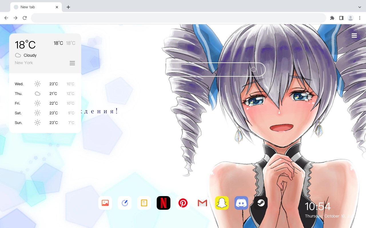
Task: Click the 10:54 clock display
Action: pos(318,206)
